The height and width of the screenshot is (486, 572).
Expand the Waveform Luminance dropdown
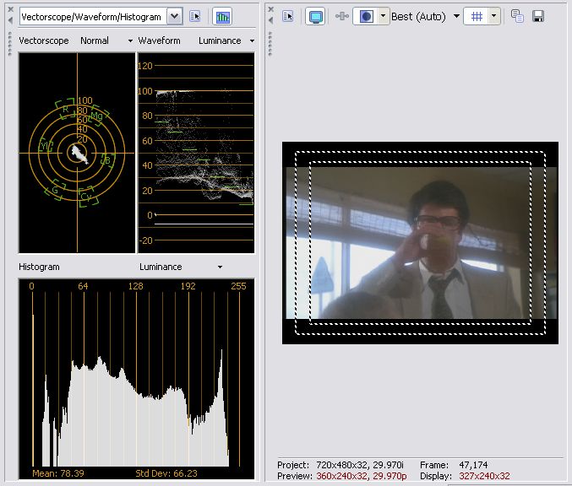252,40
